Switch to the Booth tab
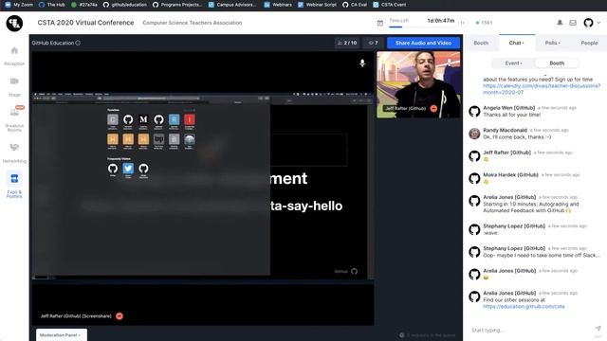Viewport: 607px width, 341px height. (481, 43)
